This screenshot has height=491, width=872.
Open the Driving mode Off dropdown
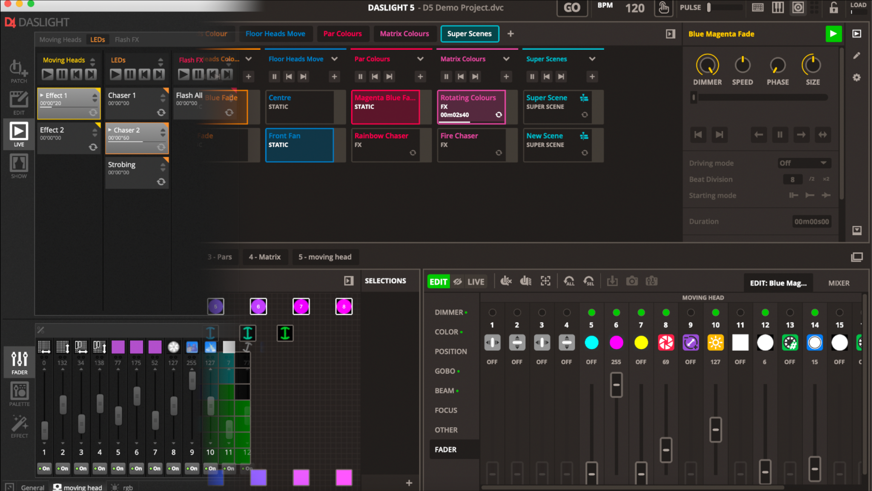pyautogui.click(x=803, y=163)
